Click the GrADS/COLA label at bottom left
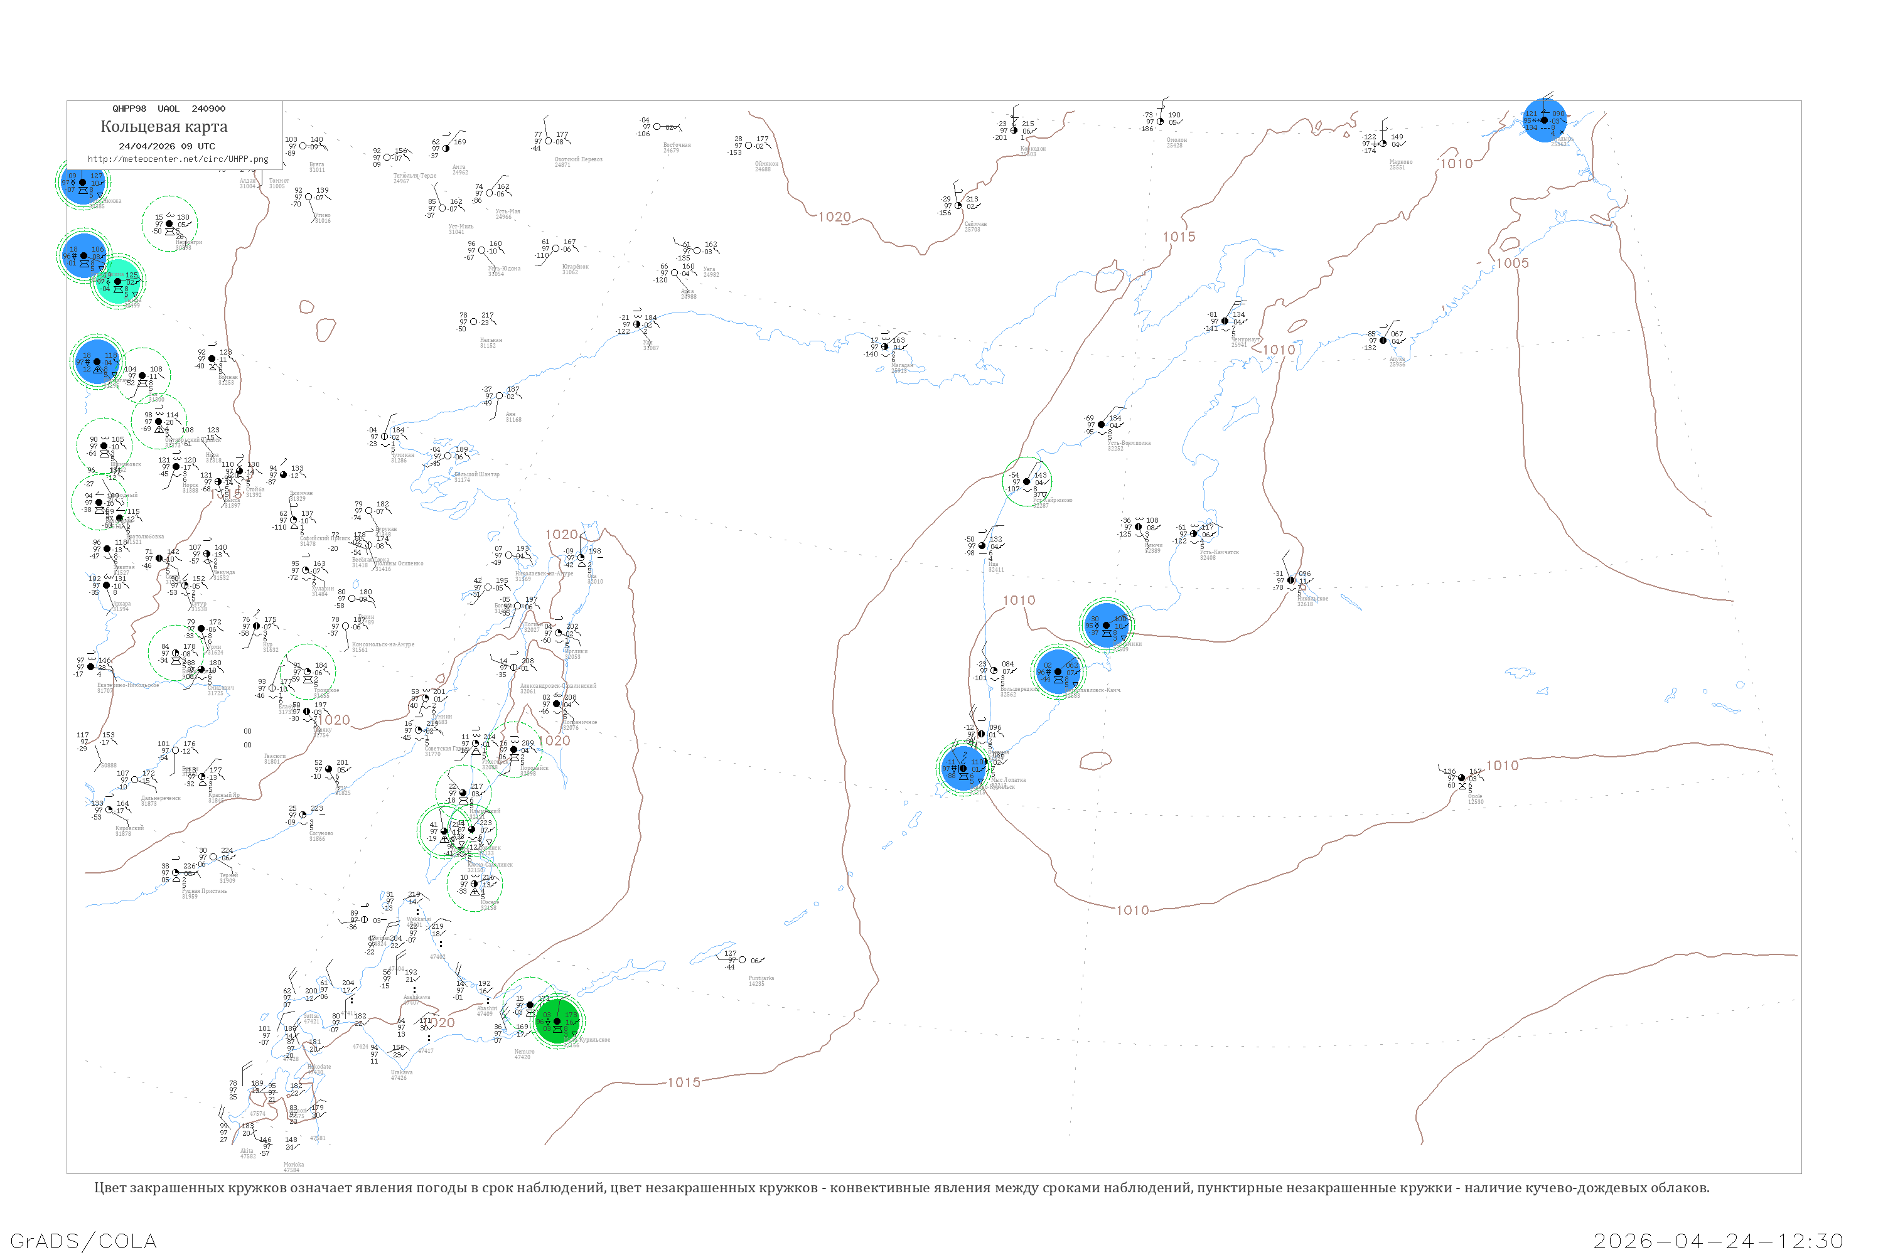The image size is (1883, 1255). pyautogui.click(x=83, y=1241)
